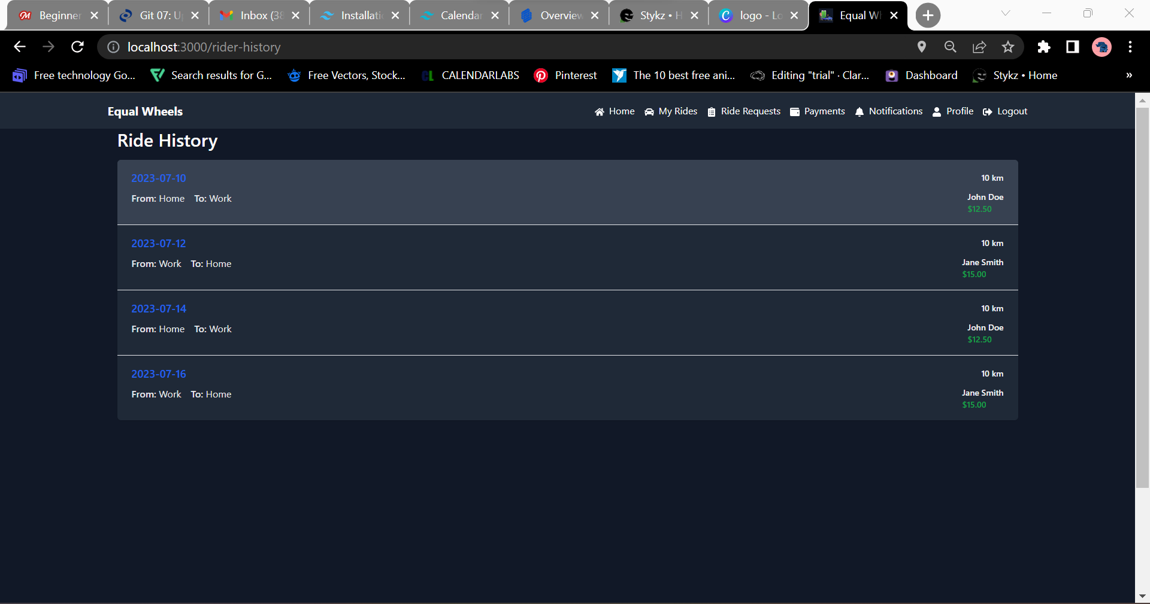The width and height of the screenshot is (1150, 604).
Task: Open the Free technology Go... bookmark
Action: [74, 75]
